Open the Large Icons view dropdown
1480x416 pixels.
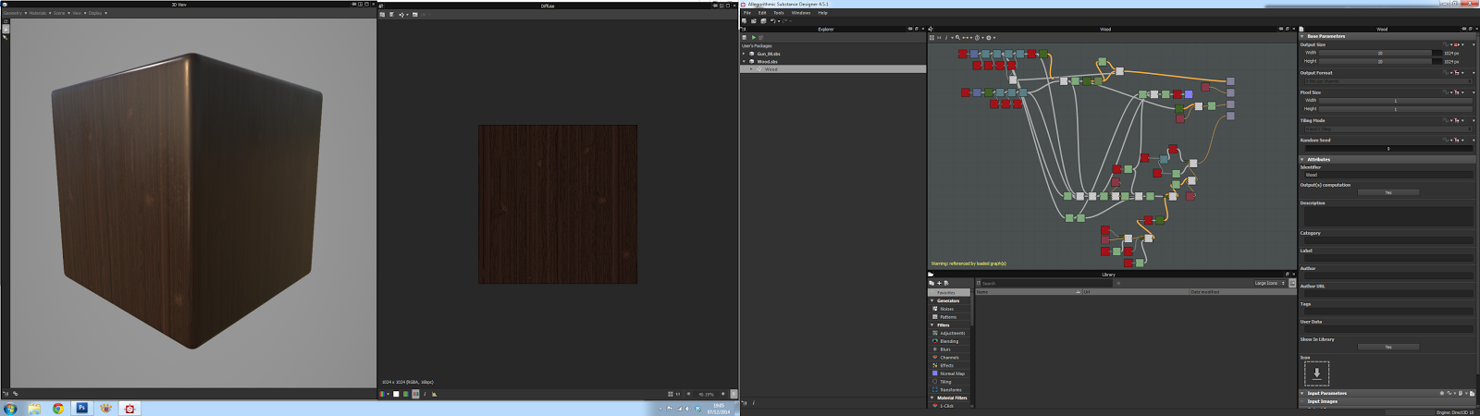coord(1270,283)
